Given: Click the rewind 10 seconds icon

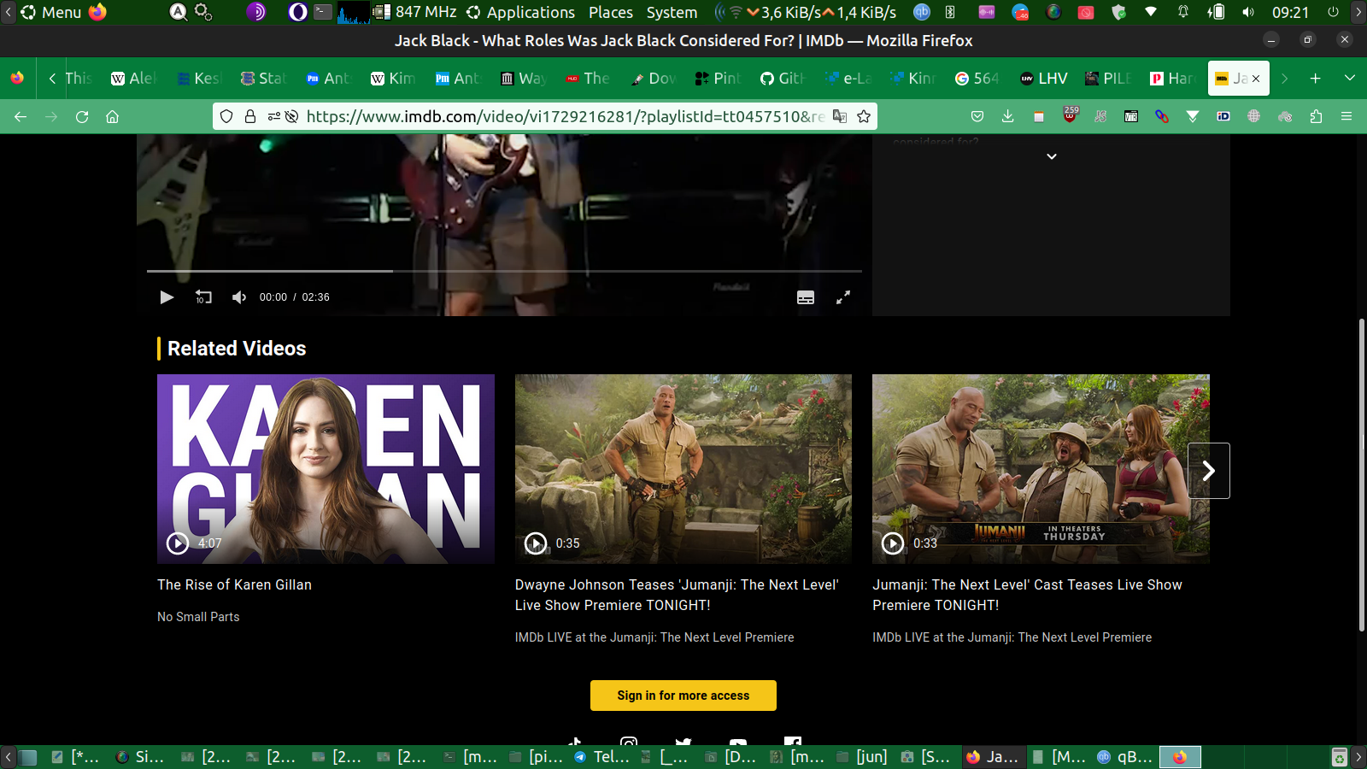Looking at the screenshot, I should (x=203, y=297).
